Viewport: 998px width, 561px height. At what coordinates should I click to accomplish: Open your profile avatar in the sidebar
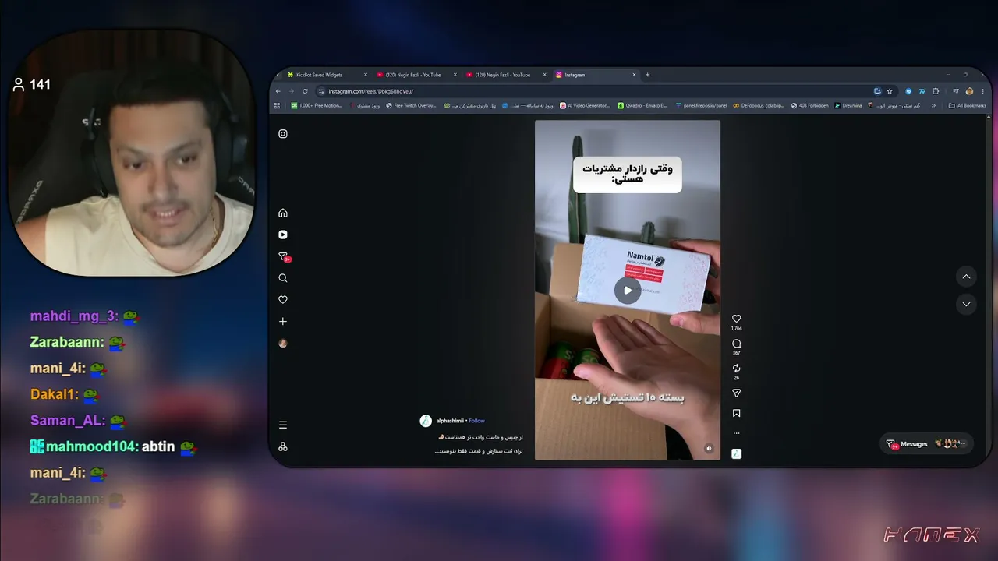pos(283,343)
